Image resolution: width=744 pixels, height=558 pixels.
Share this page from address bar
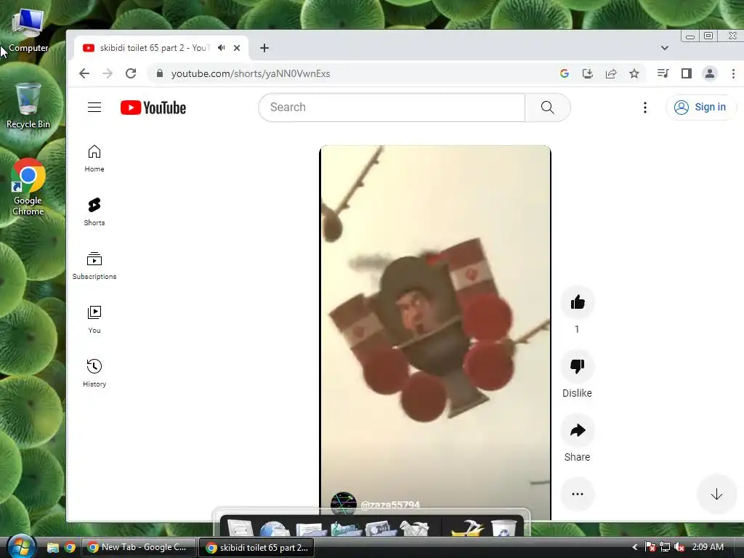click(610, 73)
